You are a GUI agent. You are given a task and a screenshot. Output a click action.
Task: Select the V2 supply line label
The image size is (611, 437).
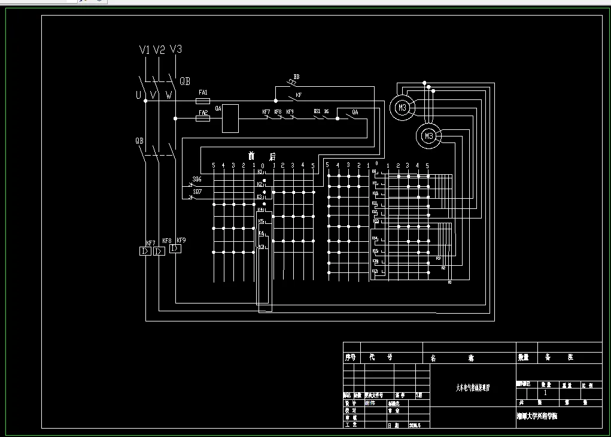click(x=159, y=50)
